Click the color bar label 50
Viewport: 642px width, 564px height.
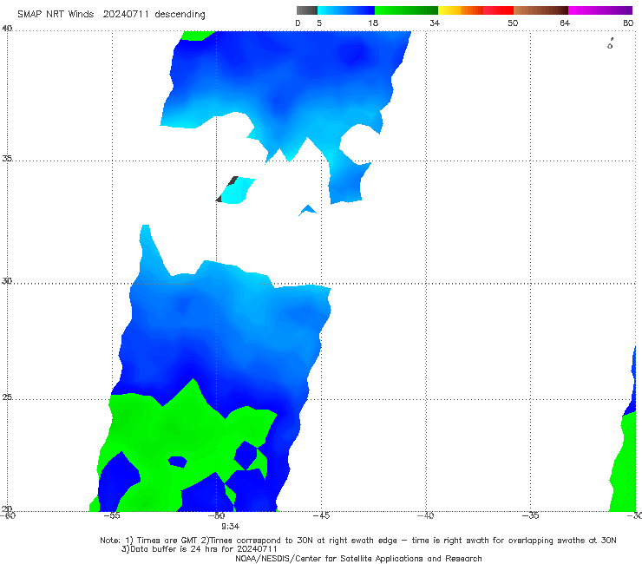[x=513, y=23]
